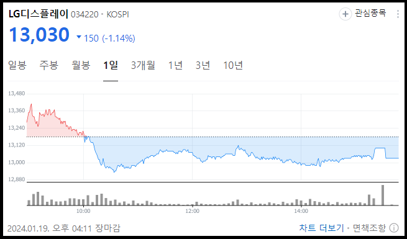Click the LG디스플레이 stock name
This screenshot has width=407, height=239.
[39, 14]
